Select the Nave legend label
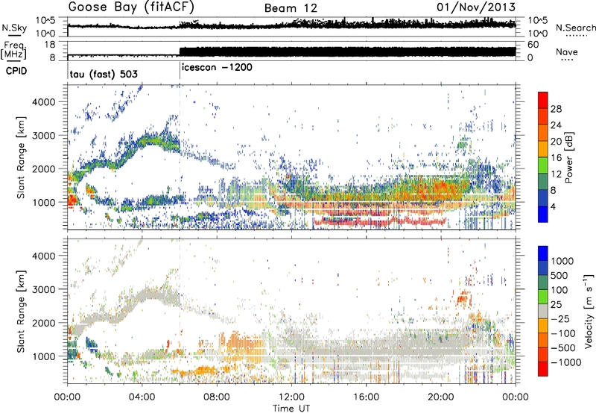Screen dimensions: 596x413 tap(567, 51)
